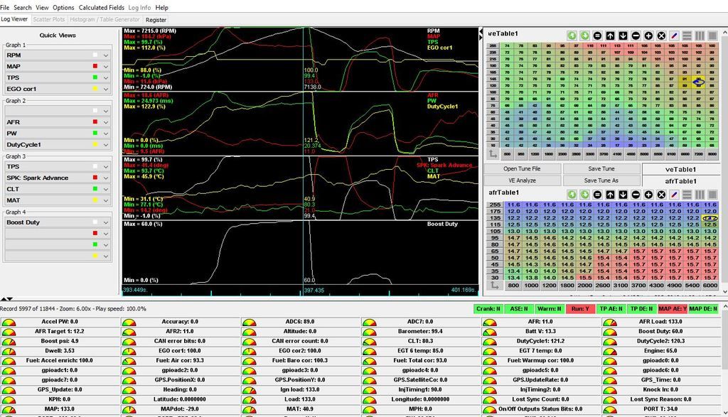Click the Quick Views heading
The image size is (728, 417).
(x=58, y=36)
